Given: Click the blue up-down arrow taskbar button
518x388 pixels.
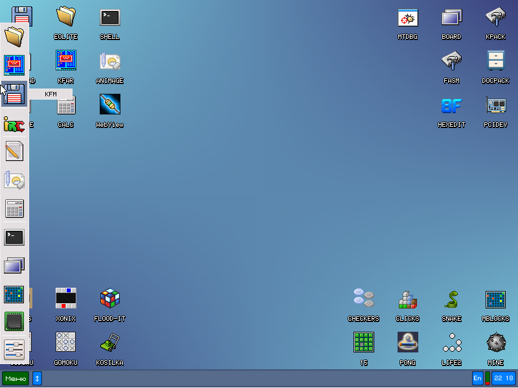Looking at the screenshot, I should 37,378.
